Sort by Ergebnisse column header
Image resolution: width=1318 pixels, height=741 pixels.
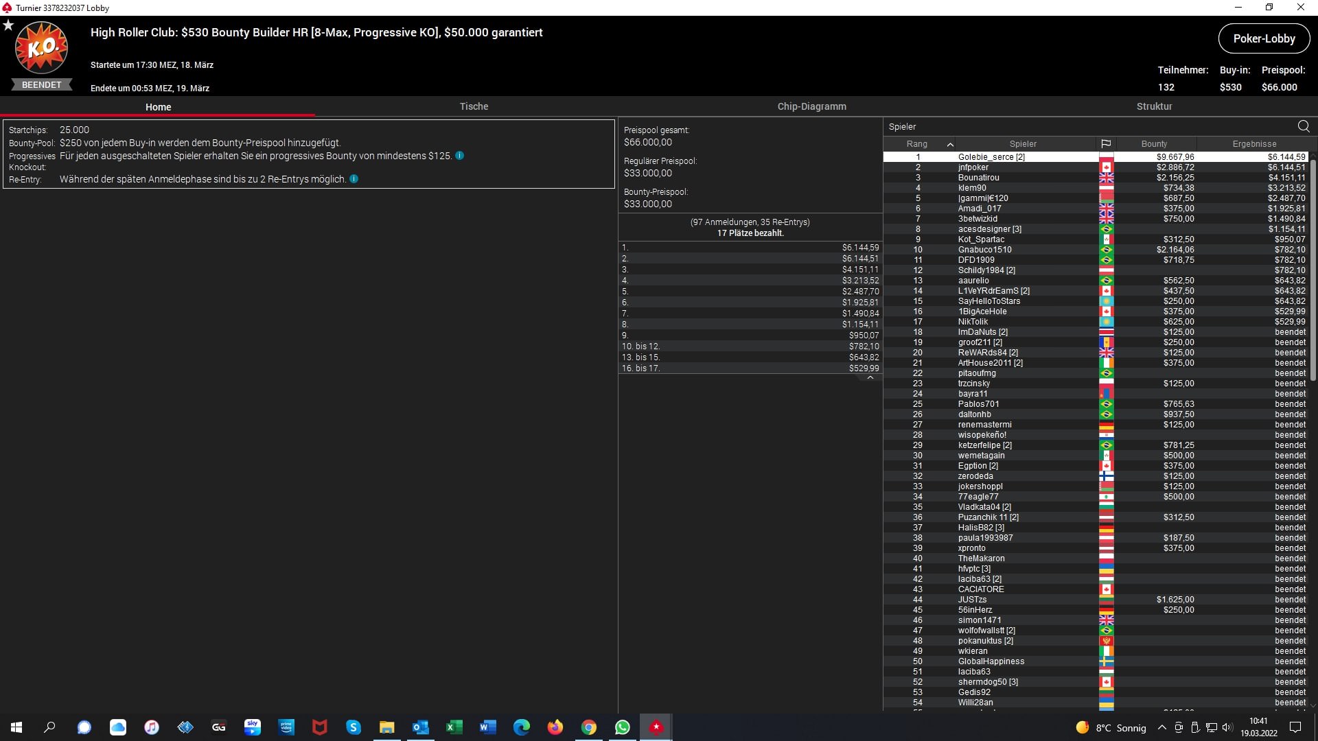coord(1254,144)
